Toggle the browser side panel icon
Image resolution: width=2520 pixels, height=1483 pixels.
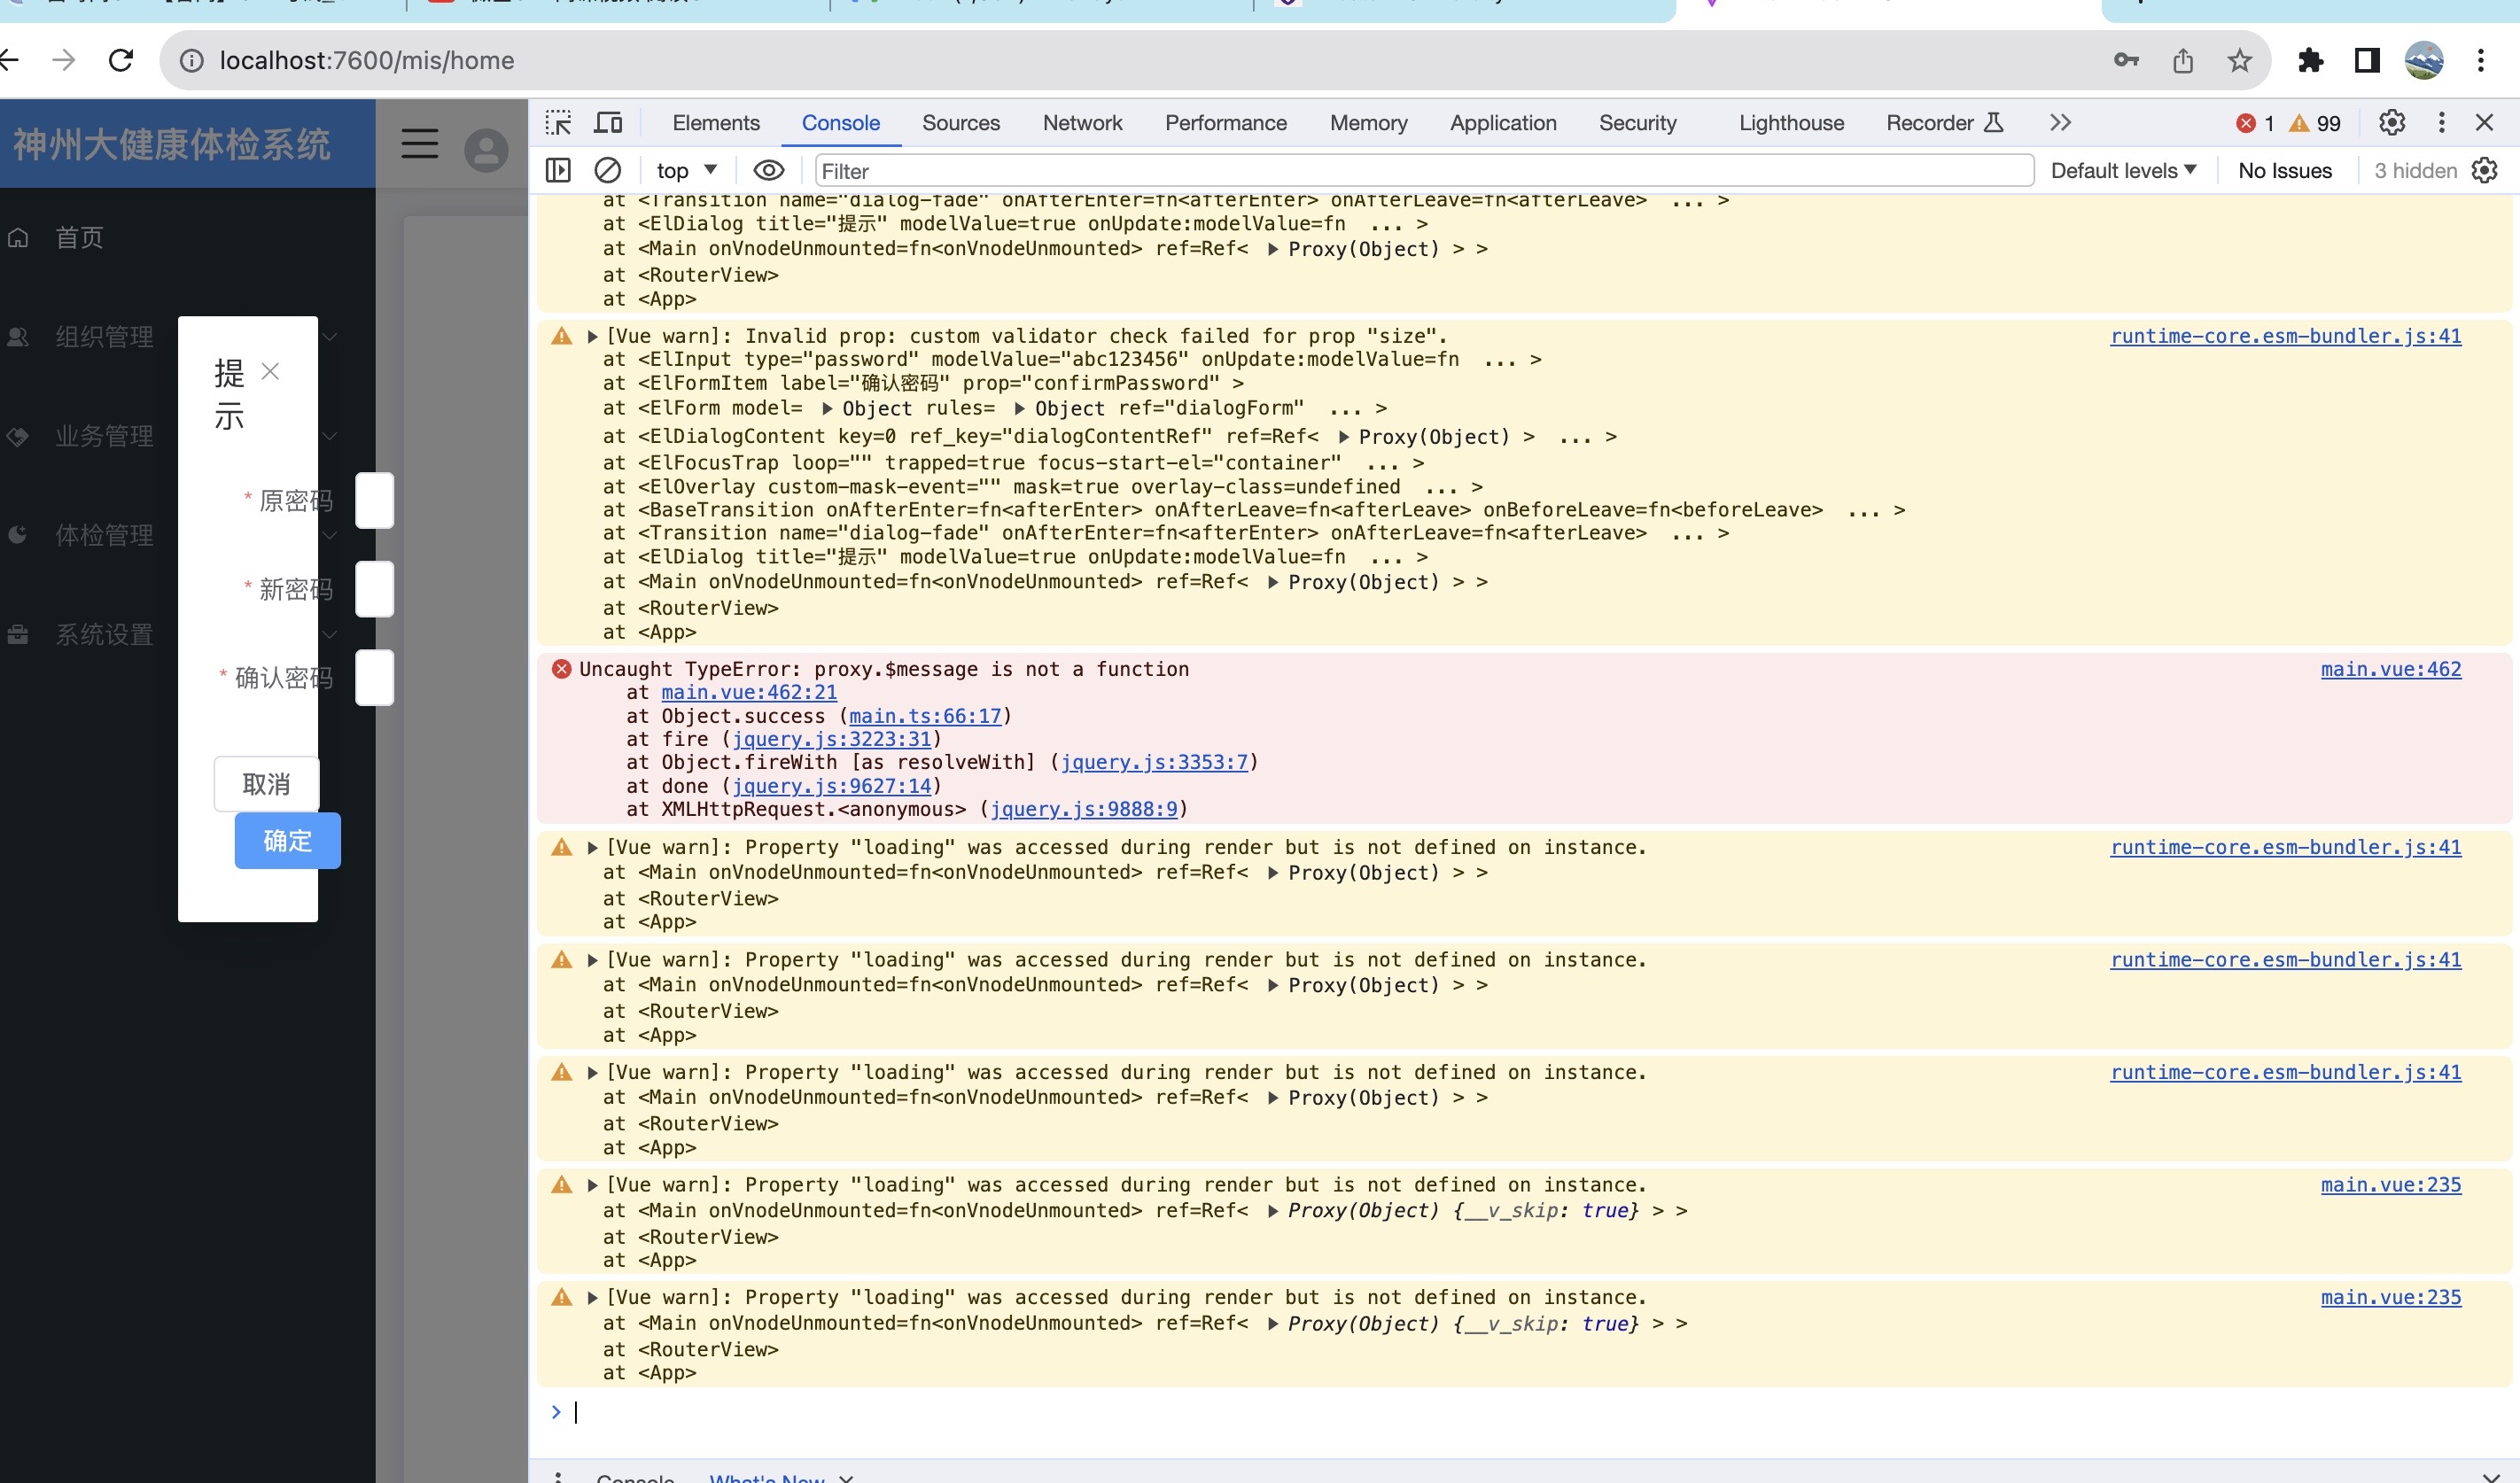click(2367, 61)
